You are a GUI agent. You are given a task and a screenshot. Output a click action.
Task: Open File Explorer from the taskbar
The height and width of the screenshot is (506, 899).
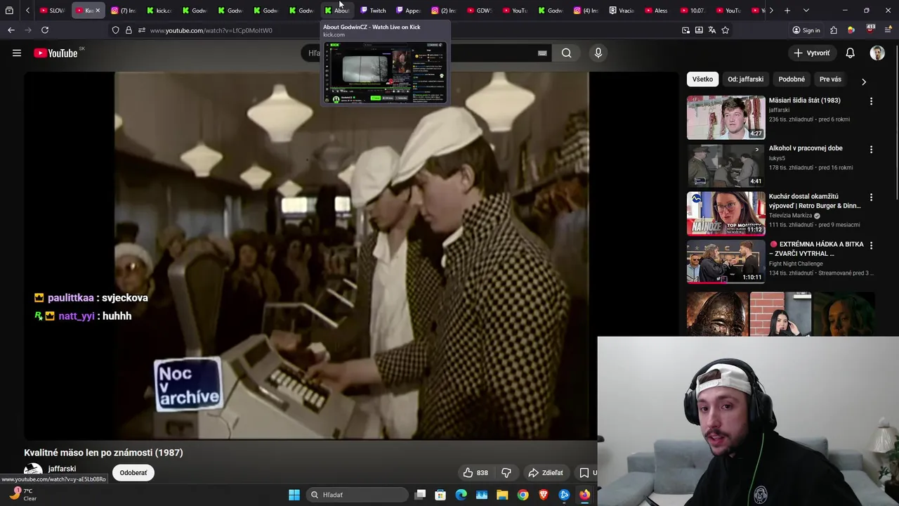click(502, 495)
